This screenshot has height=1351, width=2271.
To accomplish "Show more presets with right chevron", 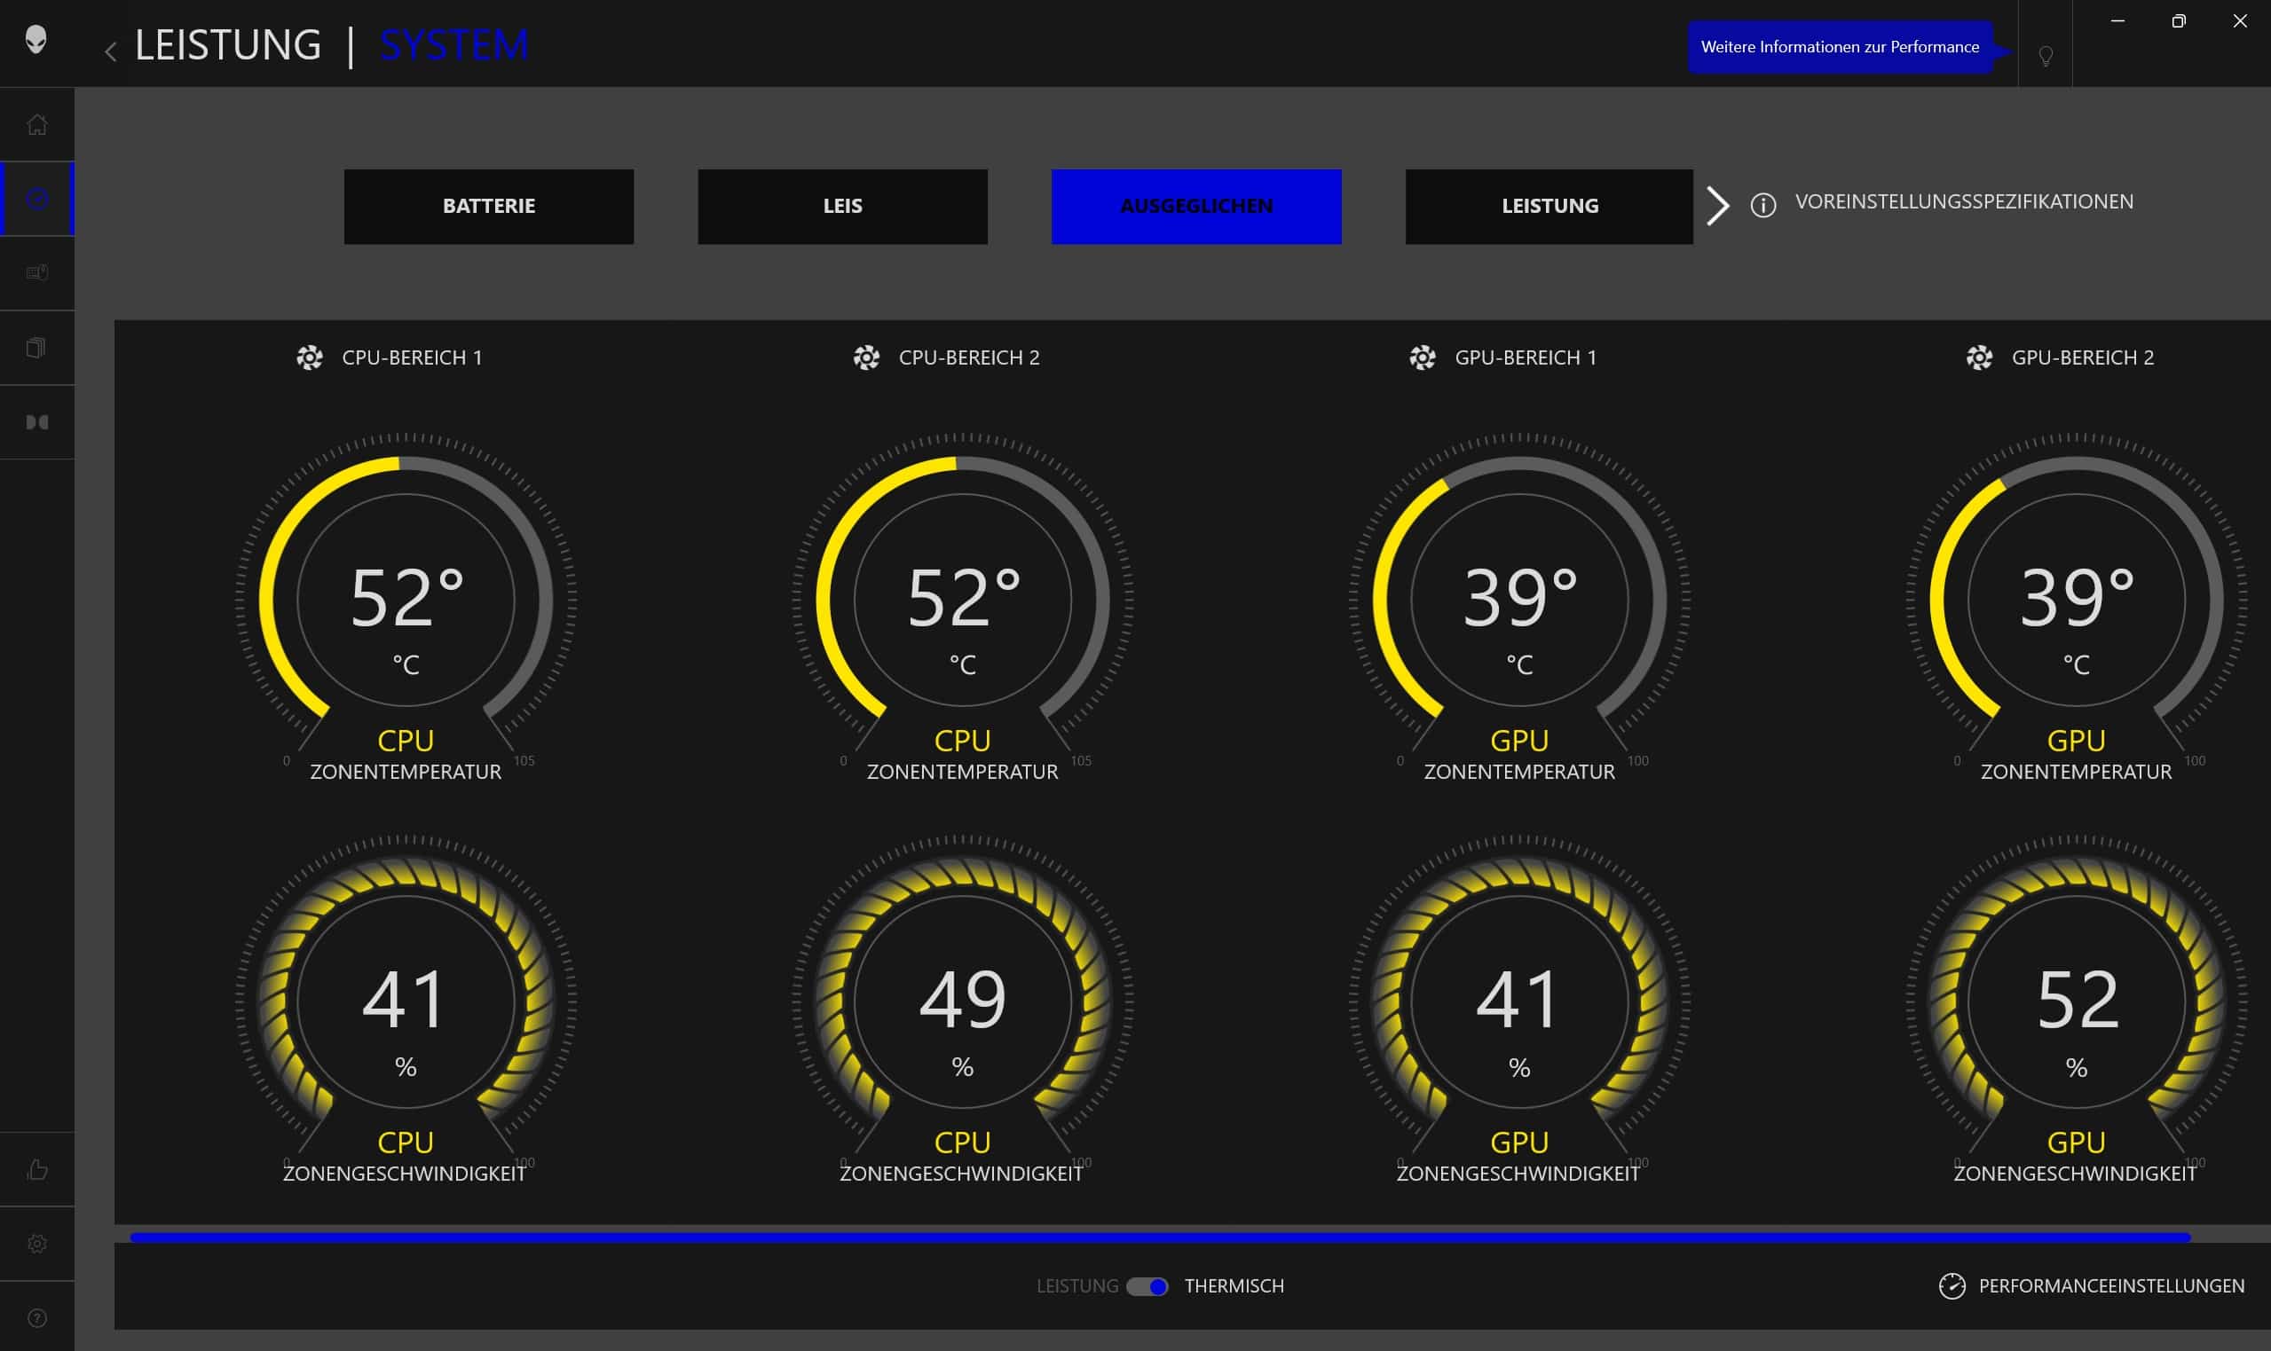I will pos(1717,206).
